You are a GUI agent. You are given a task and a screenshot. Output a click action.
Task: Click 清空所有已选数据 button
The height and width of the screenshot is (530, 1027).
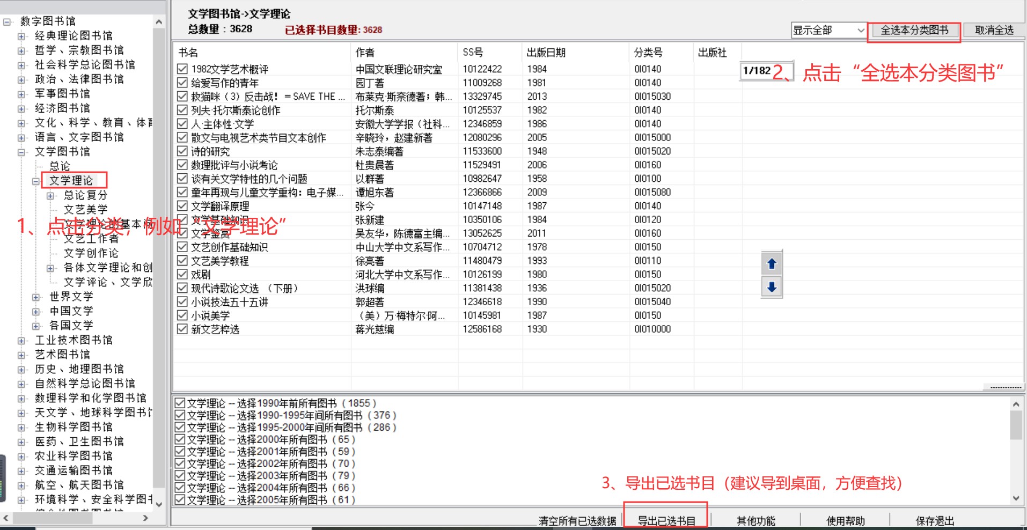tap(577, 520)
